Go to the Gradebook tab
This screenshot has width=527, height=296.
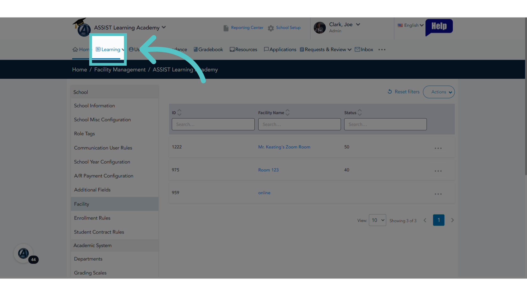click(208, 50)
